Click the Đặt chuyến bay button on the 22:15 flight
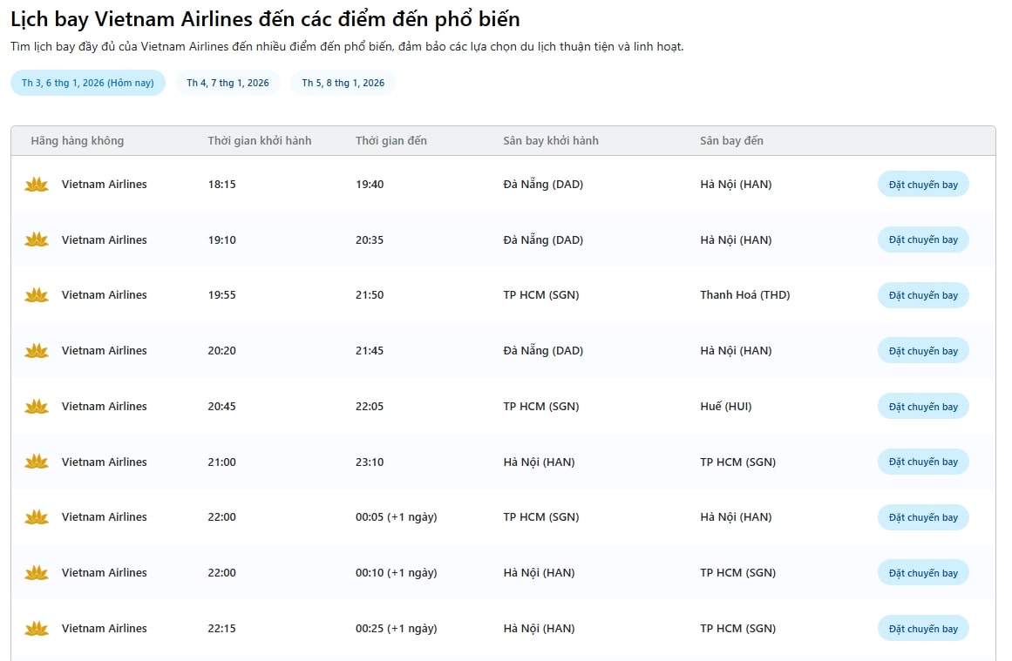The height and width of the screenshot is (661, 1012). click(922, 628)
